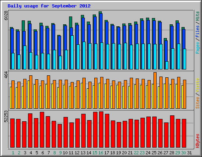Screen dimensions: 202x157
Task: Click day label 12 on x-axis
Action: [77, 153]
